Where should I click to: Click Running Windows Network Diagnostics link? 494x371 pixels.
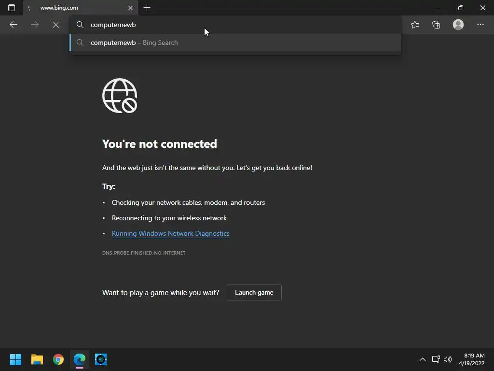(x=170, y=233)
